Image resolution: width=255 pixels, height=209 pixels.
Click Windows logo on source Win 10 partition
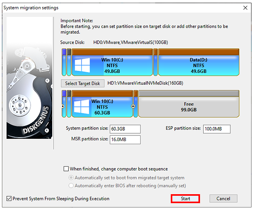pos(82,65)
